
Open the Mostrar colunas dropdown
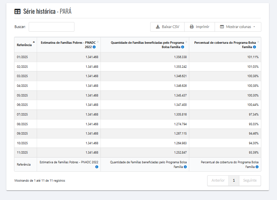[238, 27]
